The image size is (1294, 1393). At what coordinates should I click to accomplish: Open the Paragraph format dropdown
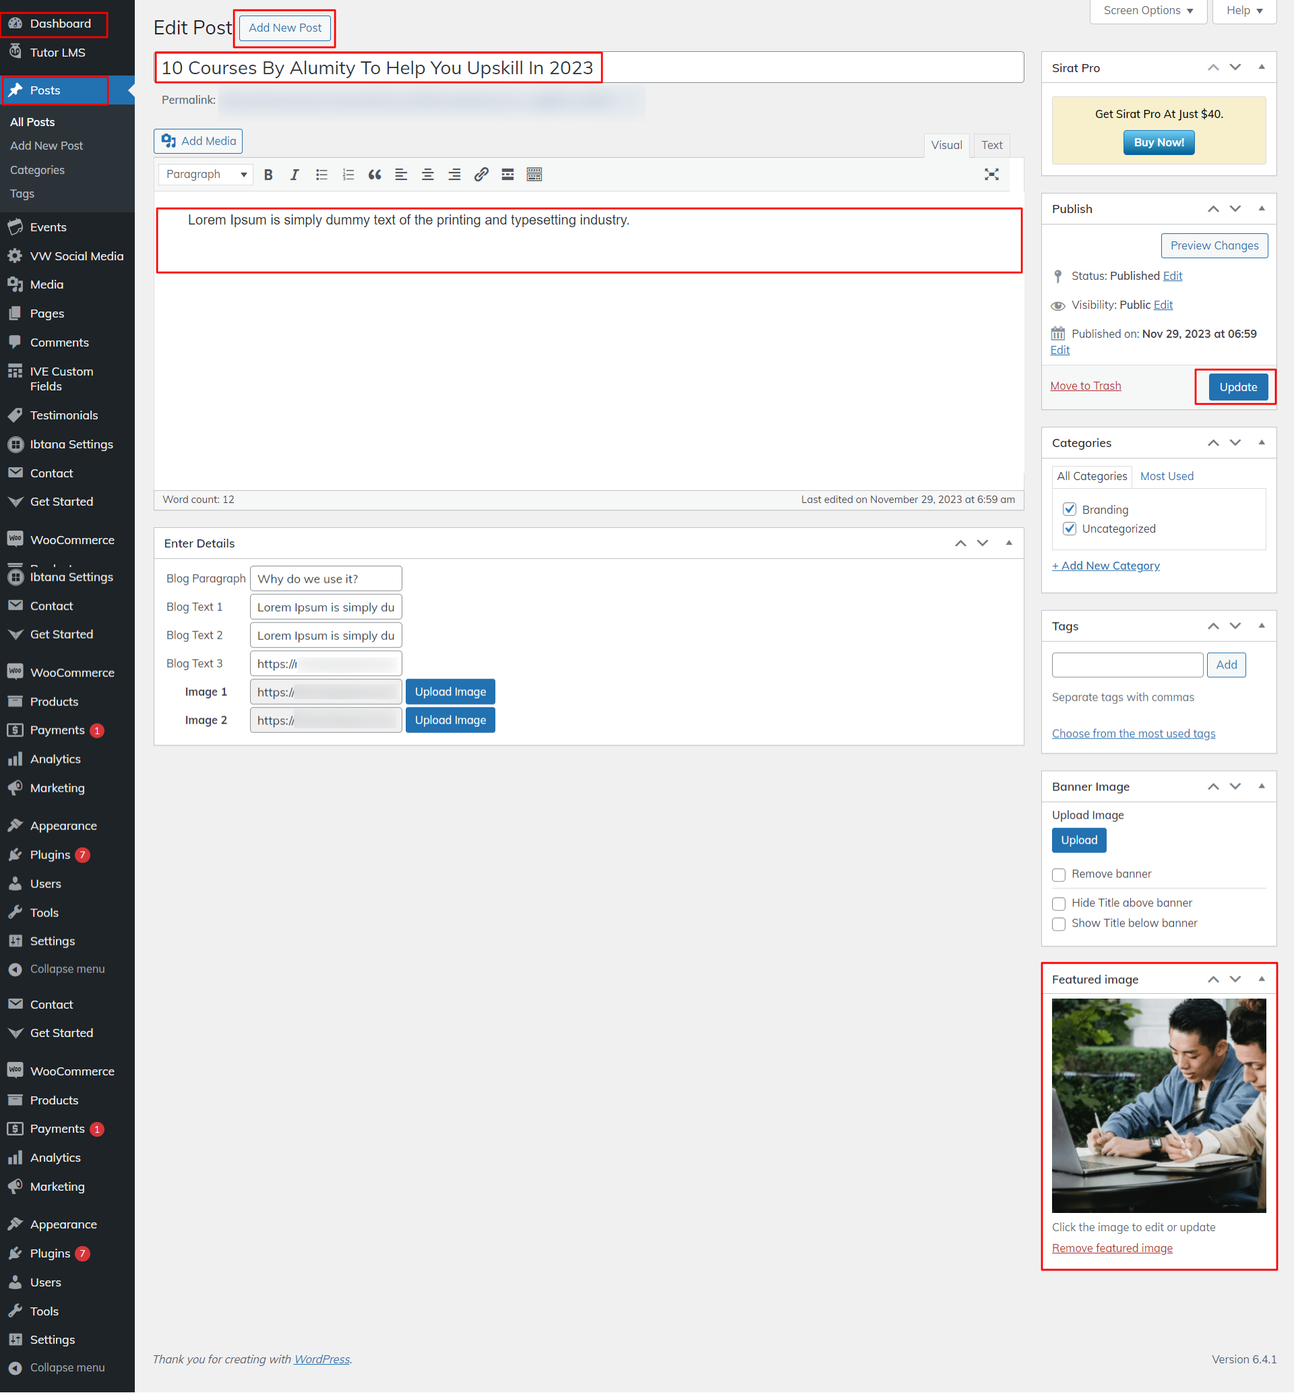pyautogui.click(x=205, y=175)
